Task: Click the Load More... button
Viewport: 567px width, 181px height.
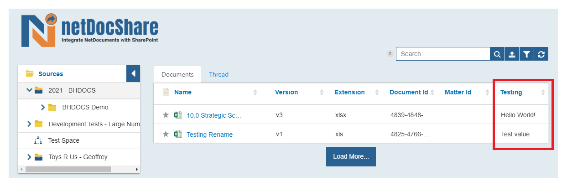Action: [351, 156]
